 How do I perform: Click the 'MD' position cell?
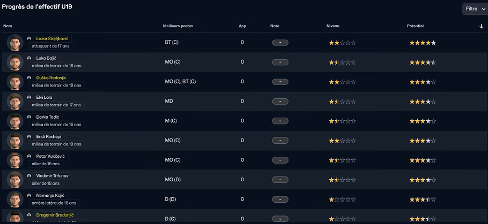tap(169, 101)
